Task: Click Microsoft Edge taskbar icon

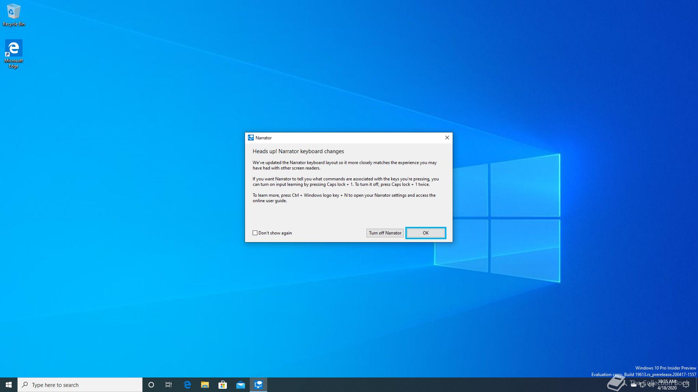Action: click(187, 384)
